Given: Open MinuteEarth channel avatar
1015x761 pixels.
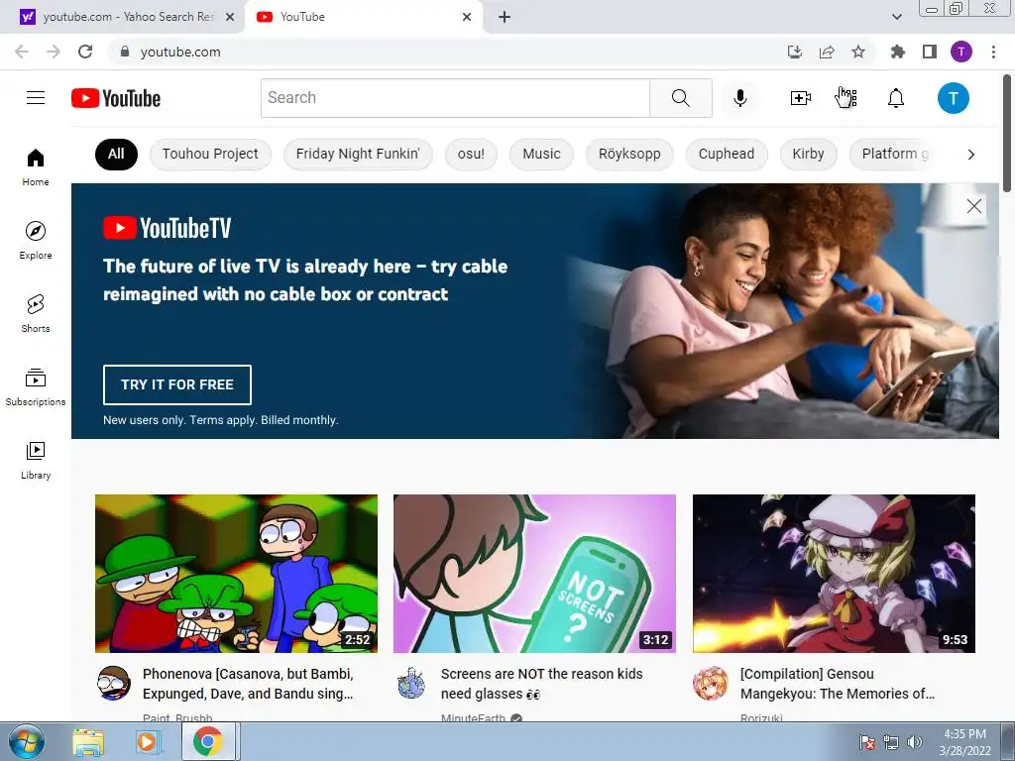Looking at the screenshot, I should pyautogui.click(x=411, y=684).
